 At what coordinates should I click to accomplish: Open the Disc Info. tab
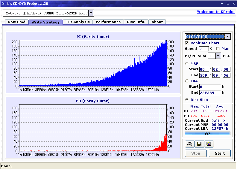click(136, 22)
